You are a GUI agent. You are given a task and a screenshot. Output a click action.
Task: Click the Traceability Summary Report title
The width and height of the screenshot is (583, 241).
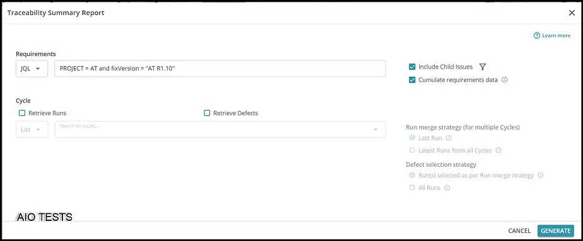[x=55, y=13]
